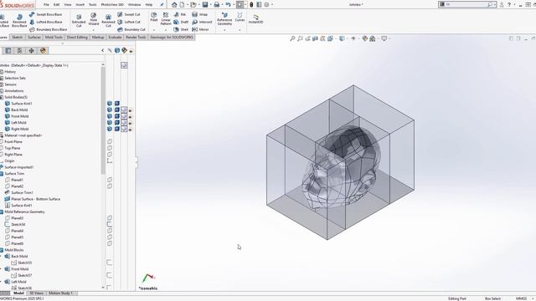Click the Lofted Boss/Base button

pyautogui.click(x=46, y=22)
